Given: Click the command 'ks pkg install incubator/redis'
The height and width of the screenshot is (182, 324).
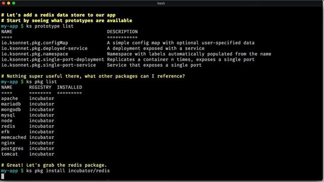Looking at the screenshot, I should pos(68,171).
